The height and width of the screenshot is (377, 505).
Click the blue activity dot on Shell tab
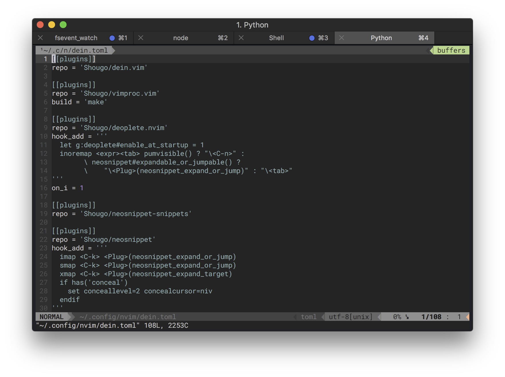pos(312,38)
